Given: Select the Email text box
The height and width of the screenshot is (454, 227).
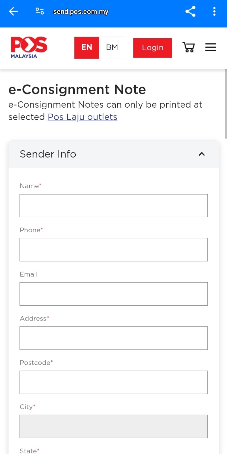Looking at the screenshot, I should click(x=113, y=294).
